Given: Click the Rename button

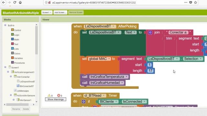Looking at the screenshot, I should (x=16, y=109).
